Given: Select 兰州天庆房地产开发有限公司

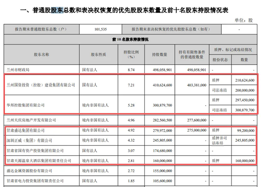Looking at the screenshot, I should (31, 120).
